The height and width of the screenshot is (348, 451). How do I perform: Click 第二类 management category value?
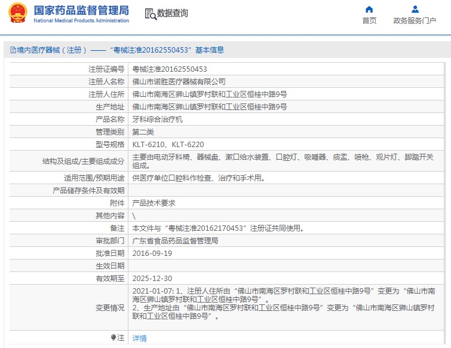click(x=143, y=132)
